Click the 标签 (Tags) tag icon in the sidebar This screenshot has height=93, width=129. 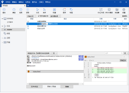pyautogui.click(x=5, y=34)
